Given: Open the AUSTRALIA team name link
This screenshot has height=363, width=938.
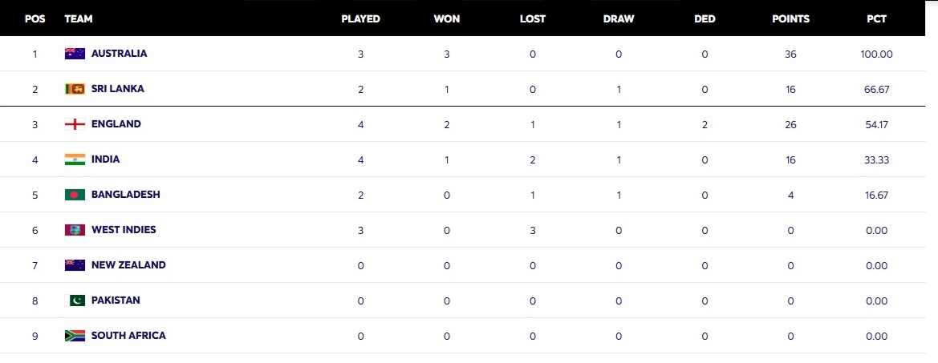Looking at the screenshot, I should click(x=119, y=54).
